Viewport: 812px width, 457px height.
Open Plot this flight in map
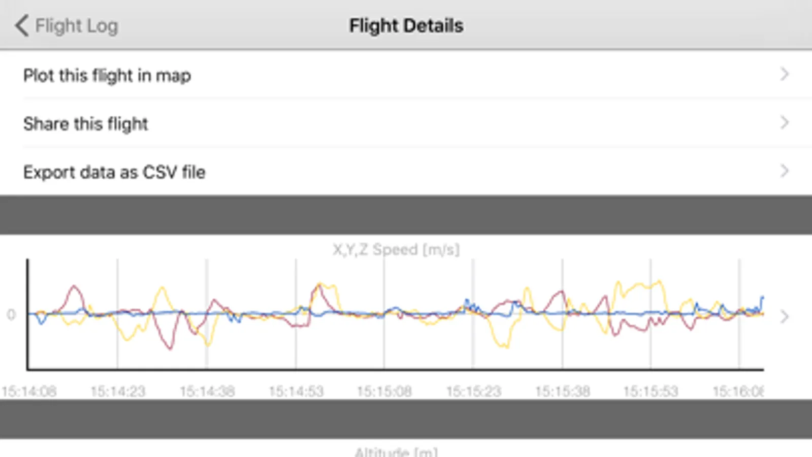click(x=107, y=76)
